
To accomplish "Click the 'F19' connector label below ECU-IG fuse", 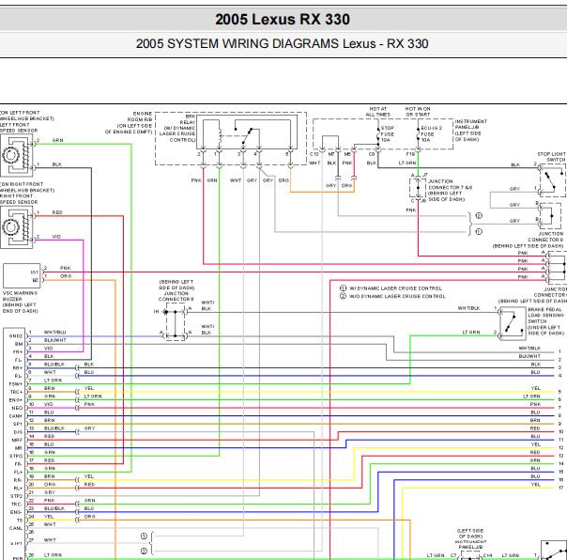I will pos(410,154).
